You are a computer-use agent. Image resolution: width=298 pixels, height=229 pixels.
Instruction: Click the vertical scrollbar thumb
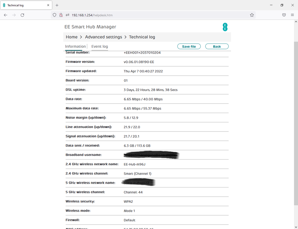(296, 123)
